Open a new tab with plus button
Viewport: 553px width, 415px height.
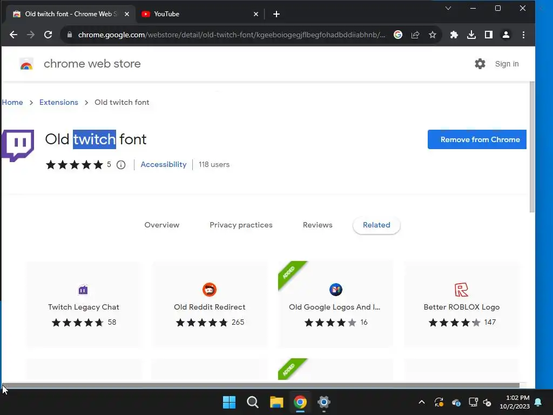(276, 14)
